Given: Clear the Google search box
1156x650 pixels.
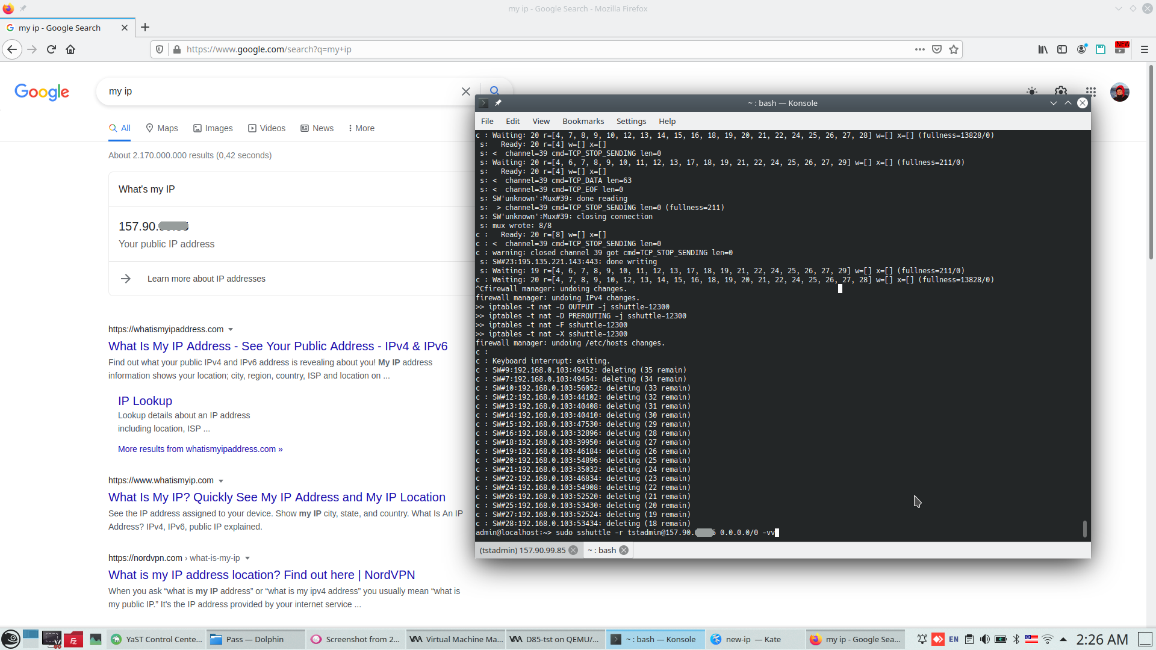Looking at the screenshot, I should point(465,91).
